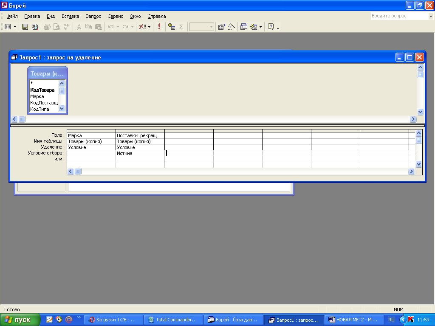Click the File search toolbar icon
Screen dimensions: 435x326
35,27
